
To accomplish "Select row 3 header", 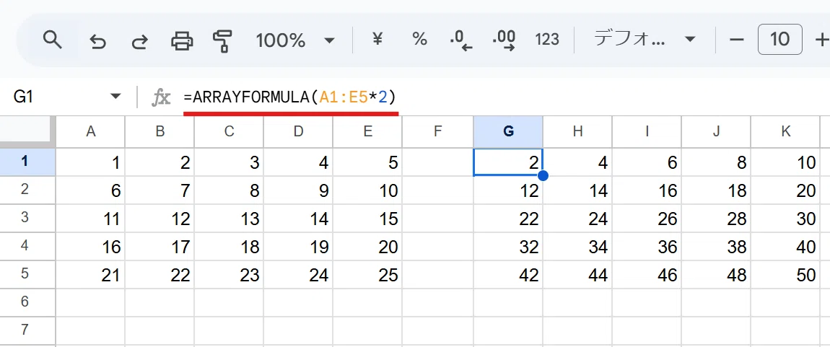I will point(25,218).
